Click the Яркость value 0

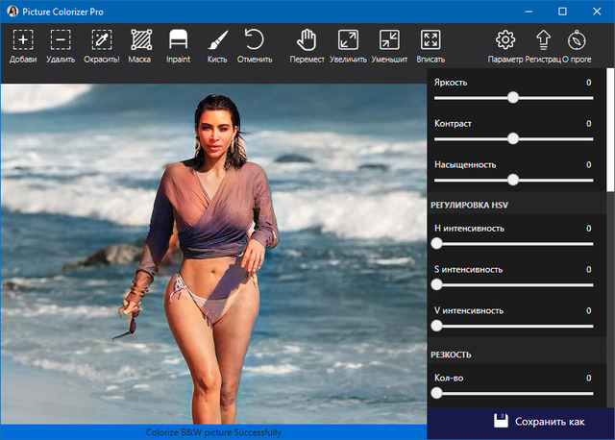pos(588,83)
